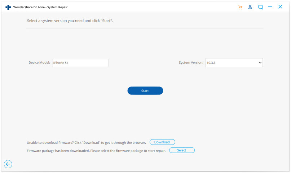Viewport: 291px width, 173px height.
Task: Click the 'System Version:' label
Action: click(x=191, y=63)
